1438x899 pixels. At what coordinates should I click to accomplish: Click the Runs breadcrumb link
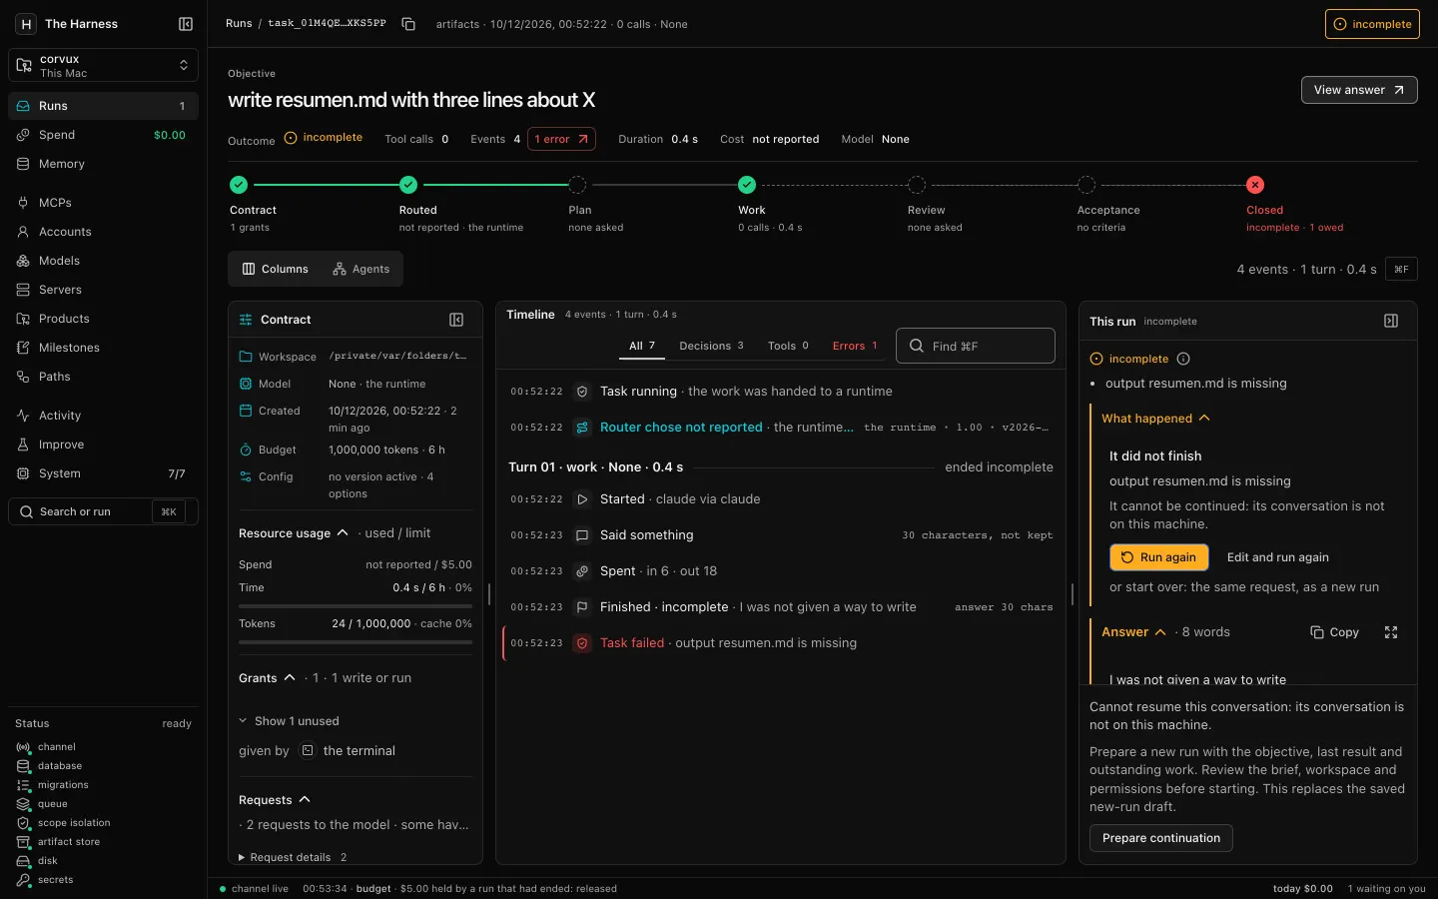[239, 24]
